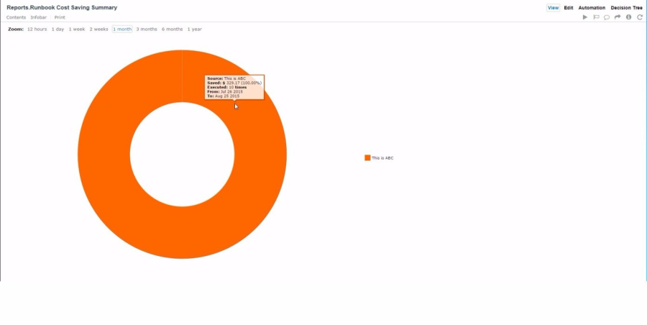Toggle the Infobar link
Screen dimensions: 647x325
point(39,17)
